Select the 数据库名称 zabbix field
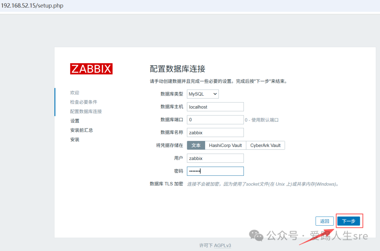This screenshot has width=380, height=251. point(215,133)
